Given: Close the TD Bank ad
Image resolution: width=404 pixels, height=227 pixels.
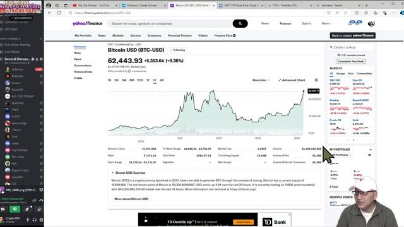Looking at the screenshot, I should (x=289, y=214).
